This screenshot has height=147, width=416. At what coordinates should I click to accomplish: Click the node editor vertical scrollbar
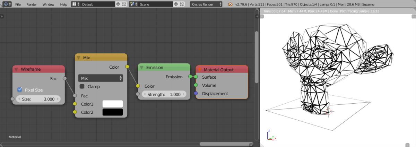click(257, 57)
